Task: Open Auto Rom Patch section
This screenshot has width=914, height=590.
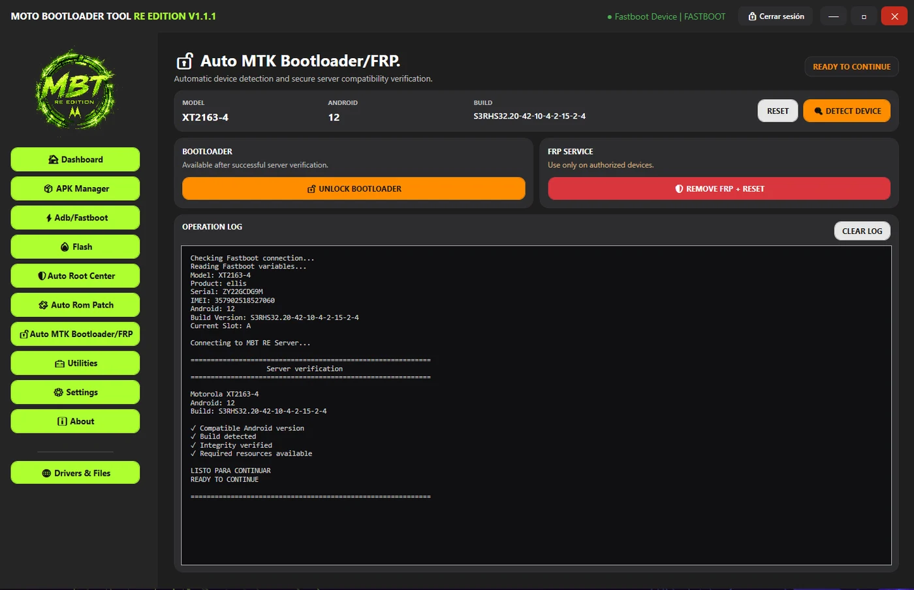Action: tap(75, 304)
